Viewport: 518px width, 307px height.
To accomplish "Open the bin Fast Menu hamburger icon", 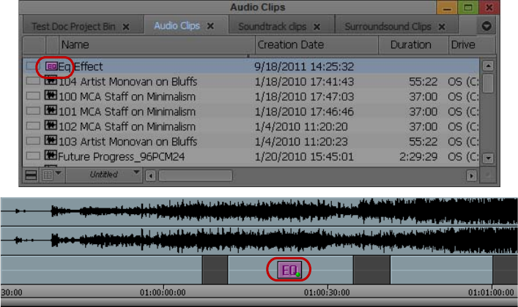I will point(31,175).
